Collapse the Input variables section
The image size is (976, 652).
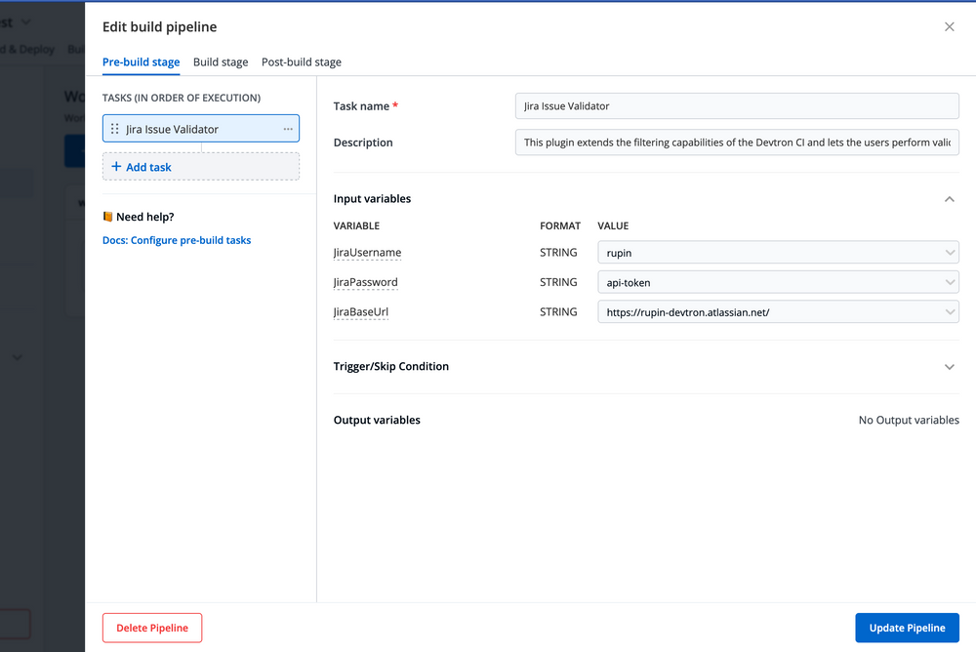(949, 198)
